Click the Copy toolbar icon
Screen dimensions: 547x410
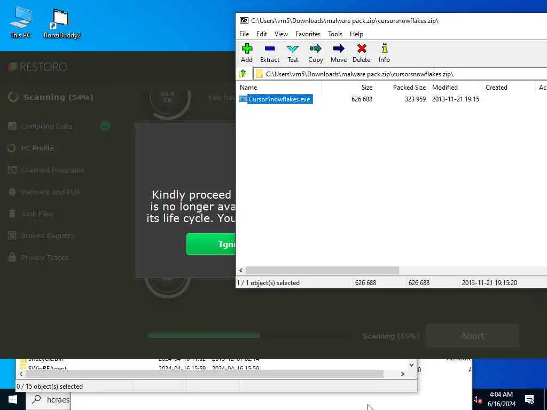(316, 53)
